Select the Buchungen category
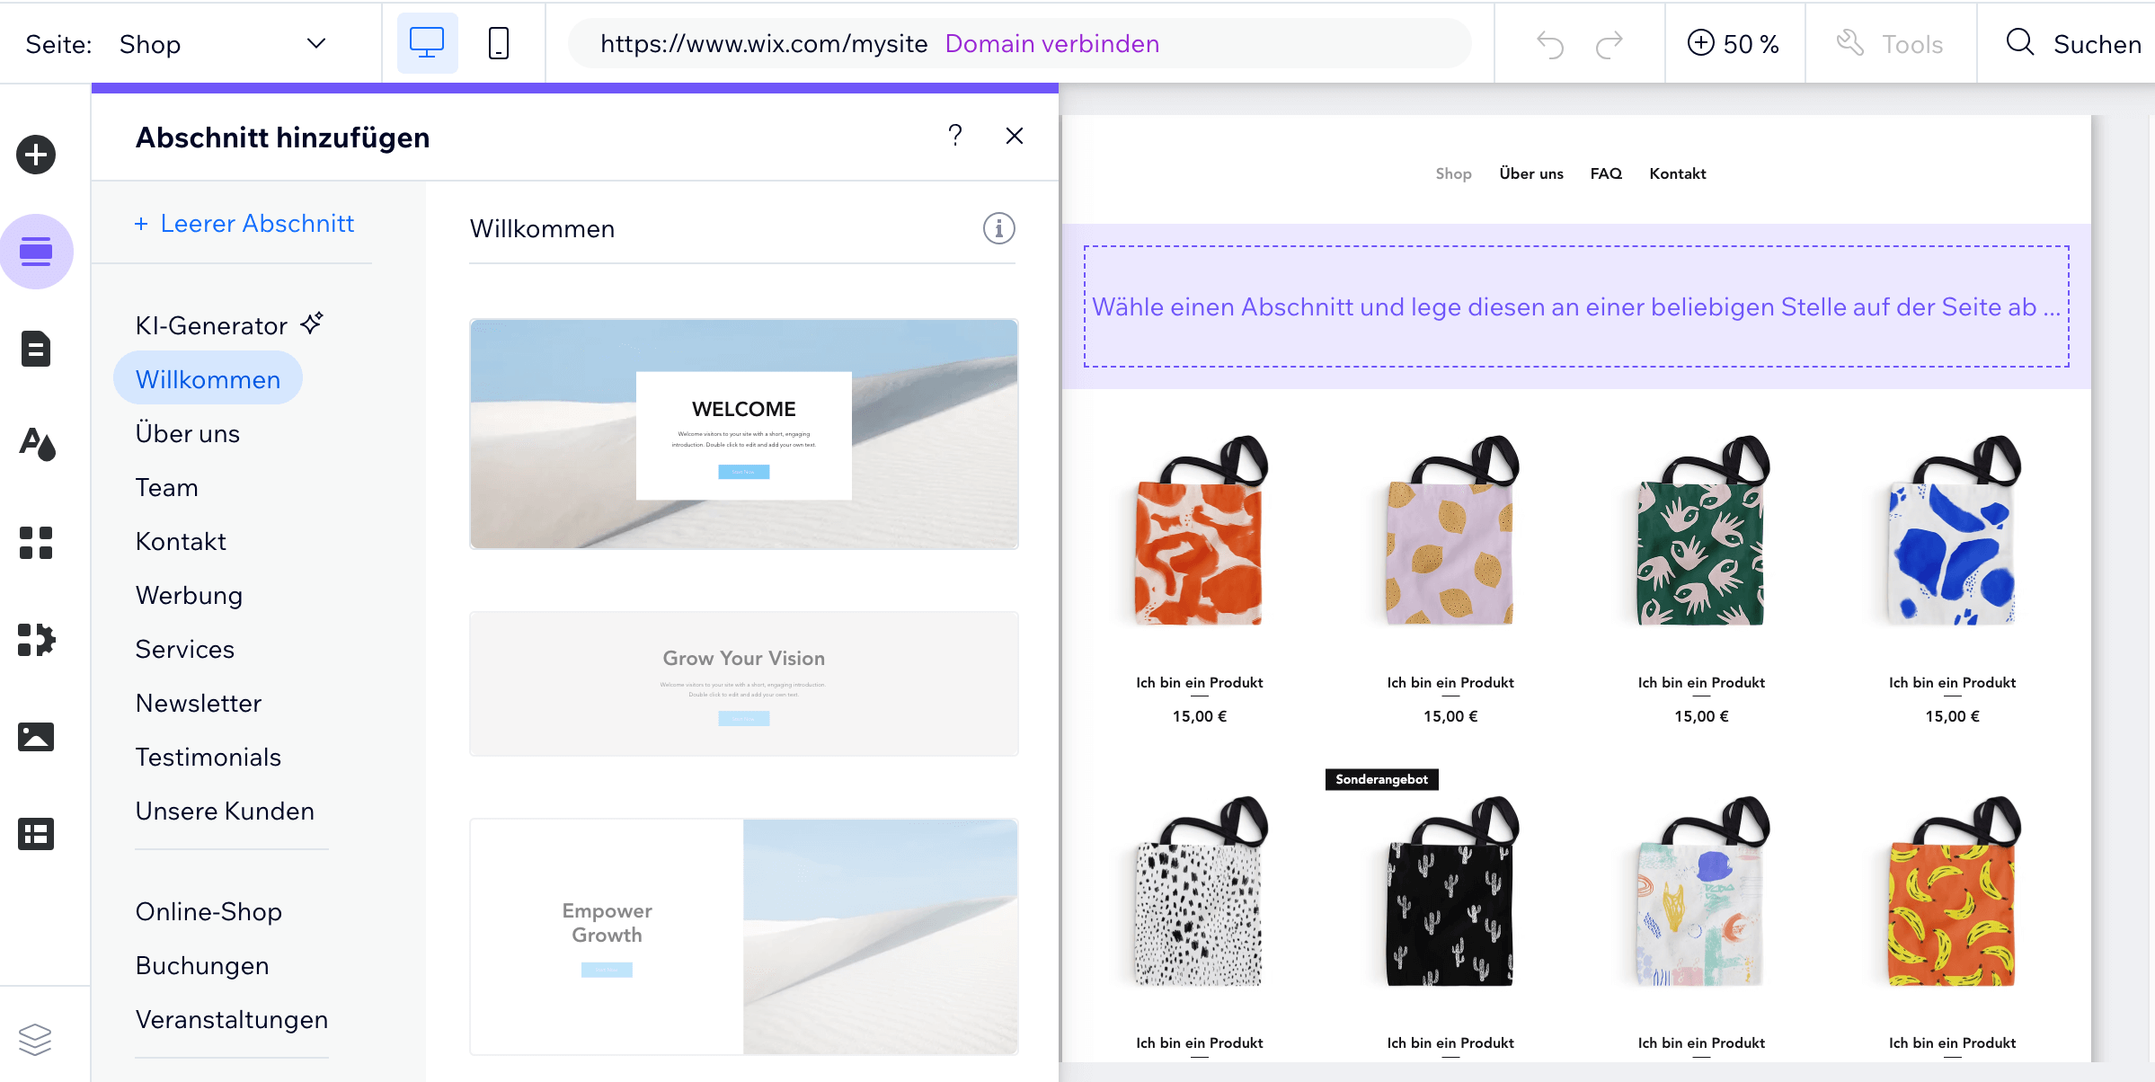 201,965
